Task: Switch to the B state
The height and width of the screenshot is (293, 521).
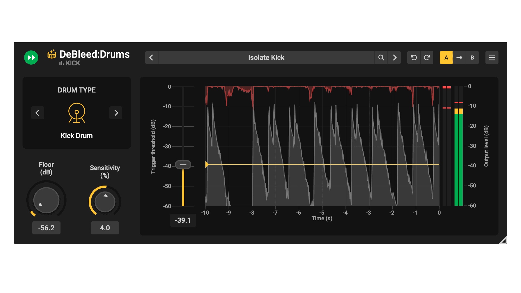Action: [472, 58]
